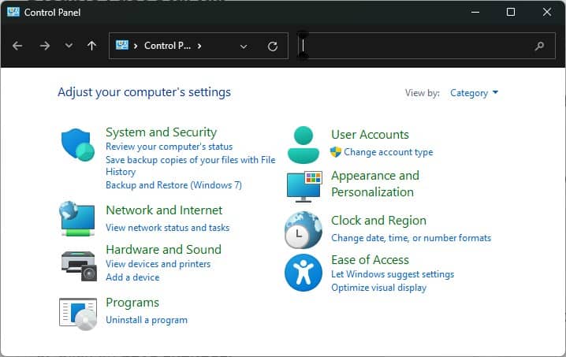Click the Clock and Region globe icon
Viewport: 566px width, 357px height.
coord(303,230)
